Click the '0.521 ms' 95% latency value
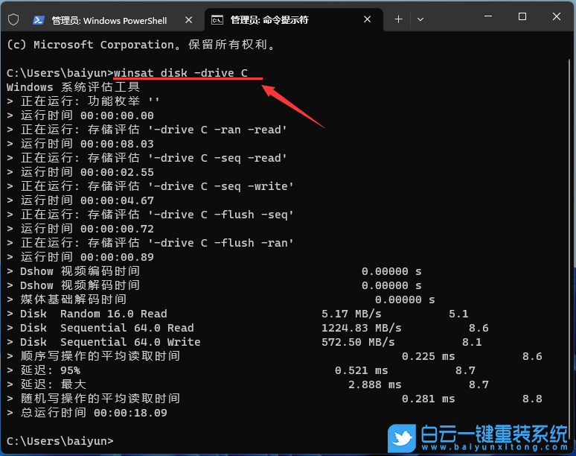The width and height of the screenshot is (576, 456). pyautogui.click(x=362, y=370)
